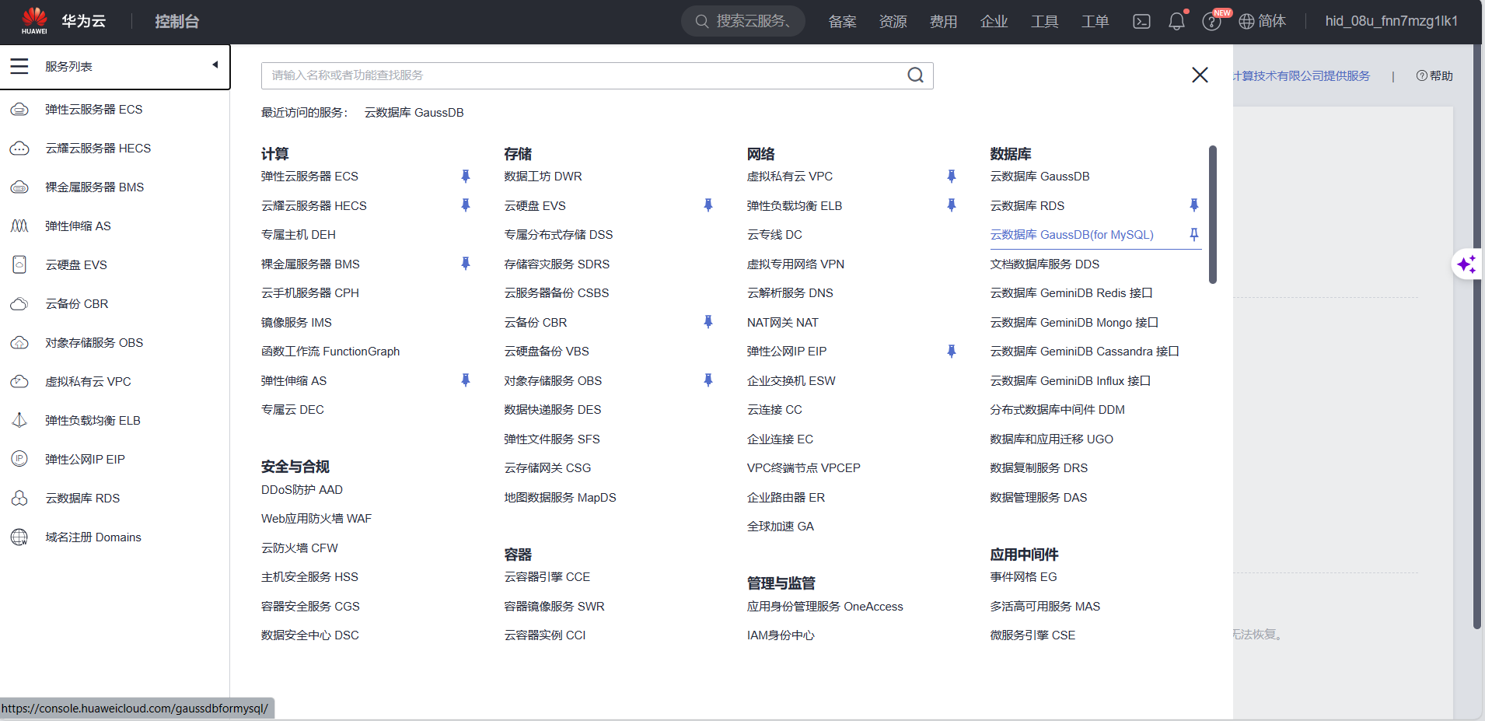Pin 云数据库 GaussDB(for MySQL) service
The height and width of the screenshot is (721, 1485).
(1194, 235)
